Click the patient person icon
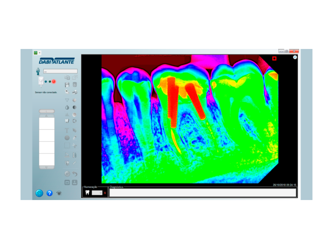333x249 pixels. [38, 71]
